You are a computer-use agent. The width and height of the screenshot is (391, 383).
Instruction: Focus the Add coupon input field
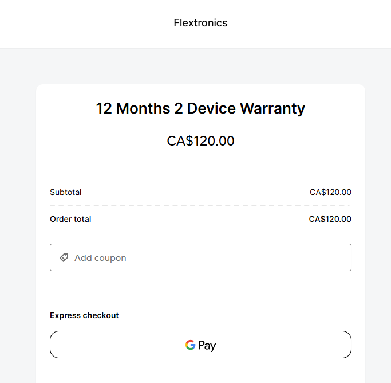click(206, 258)
